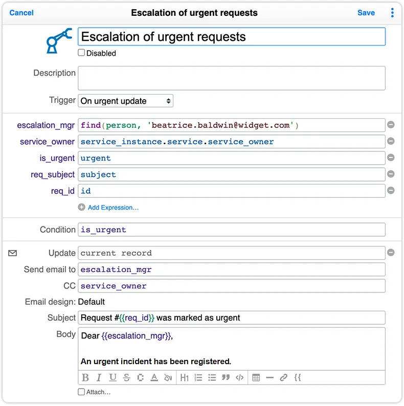The width and height of the screenshot is (404, 406).
Task: Click into the Description text area
Action: tap(232, 78)
